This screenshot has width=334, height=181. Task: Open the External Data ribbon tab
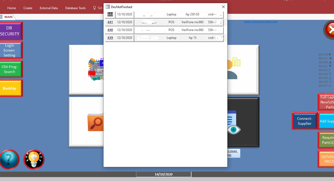49,8
